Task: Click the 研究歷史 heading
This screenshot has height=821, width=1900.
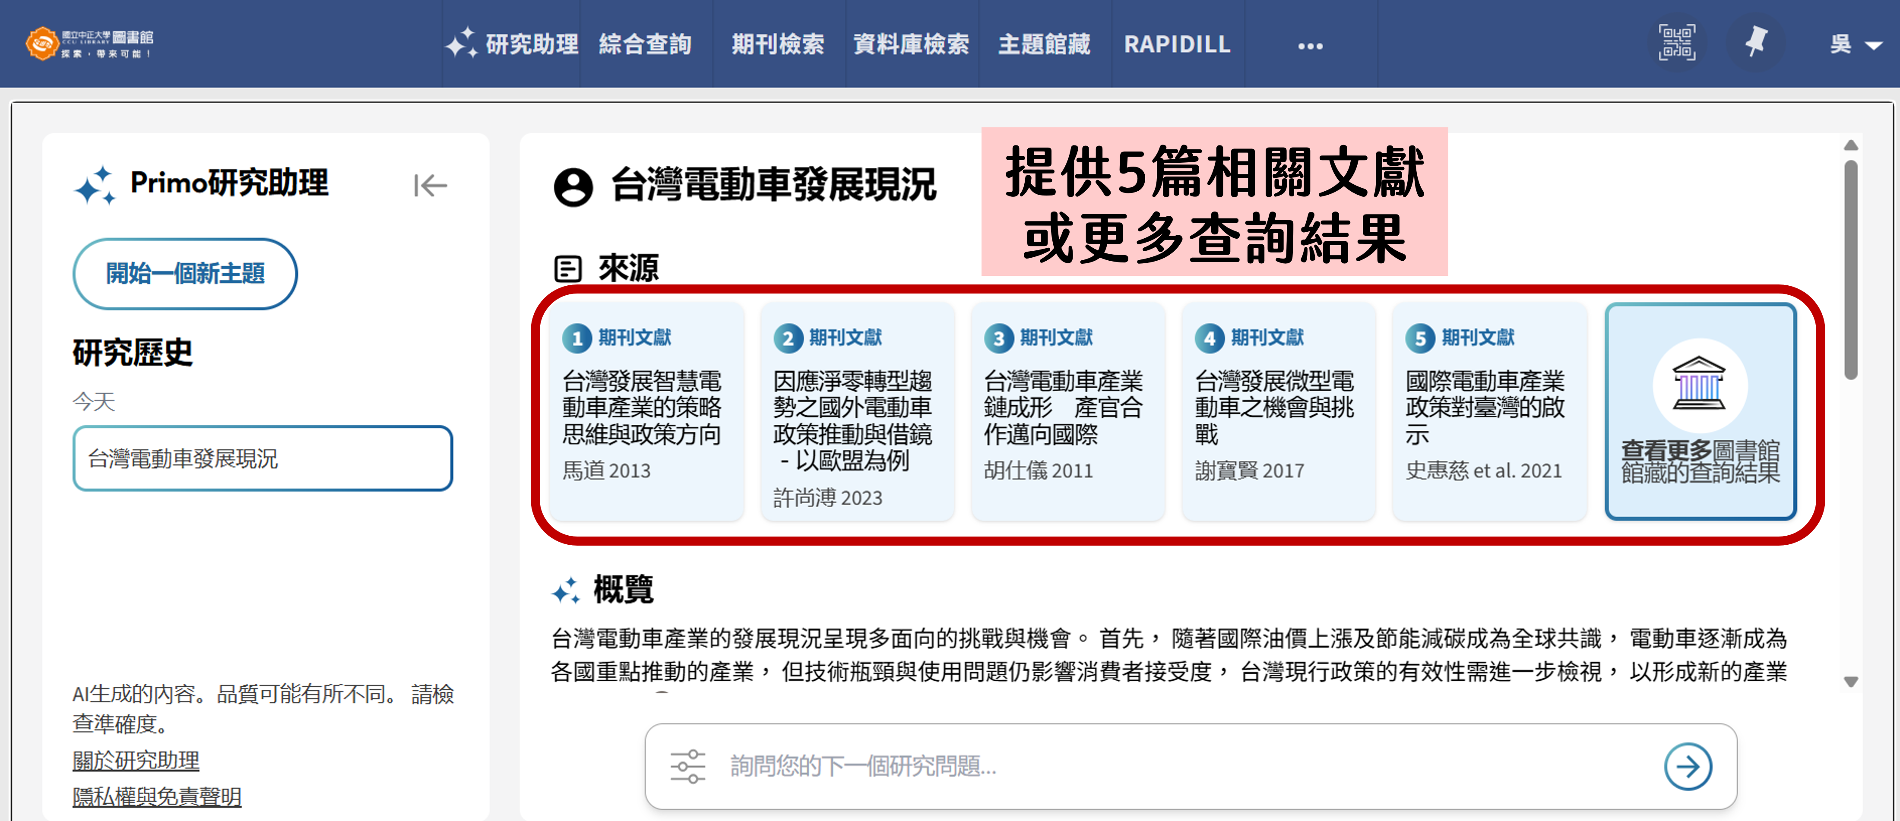Action: pos(132,352)
